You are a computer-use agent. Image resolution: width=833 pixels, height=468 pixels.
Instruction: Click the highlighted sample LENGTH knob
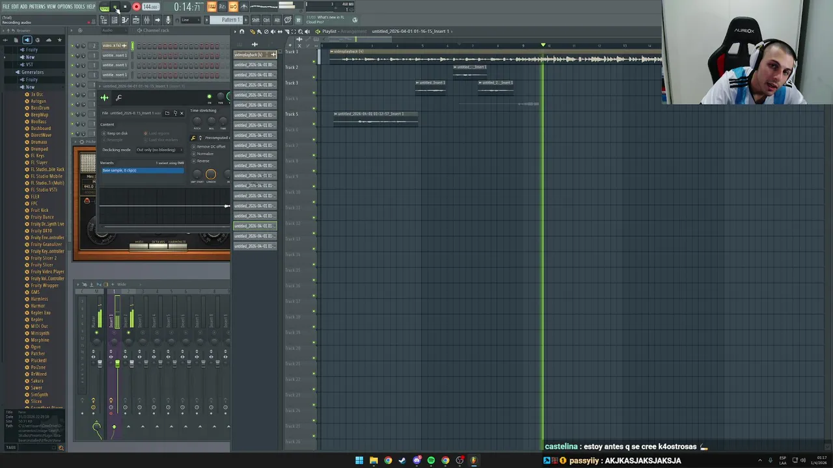click(211, 174)
